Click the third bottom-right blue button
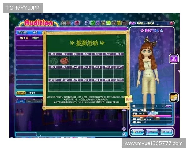Viewport: 189px width, 151px height. pyautogui.click(x=166, y=132)
